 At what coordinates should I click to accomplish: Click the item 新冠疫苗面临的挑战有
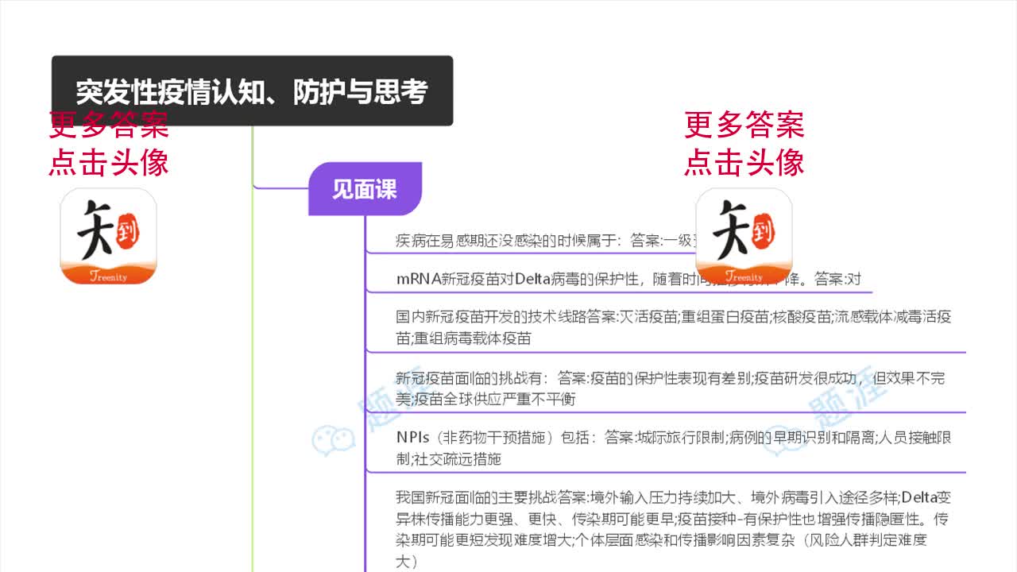click(x=671, y=388)
